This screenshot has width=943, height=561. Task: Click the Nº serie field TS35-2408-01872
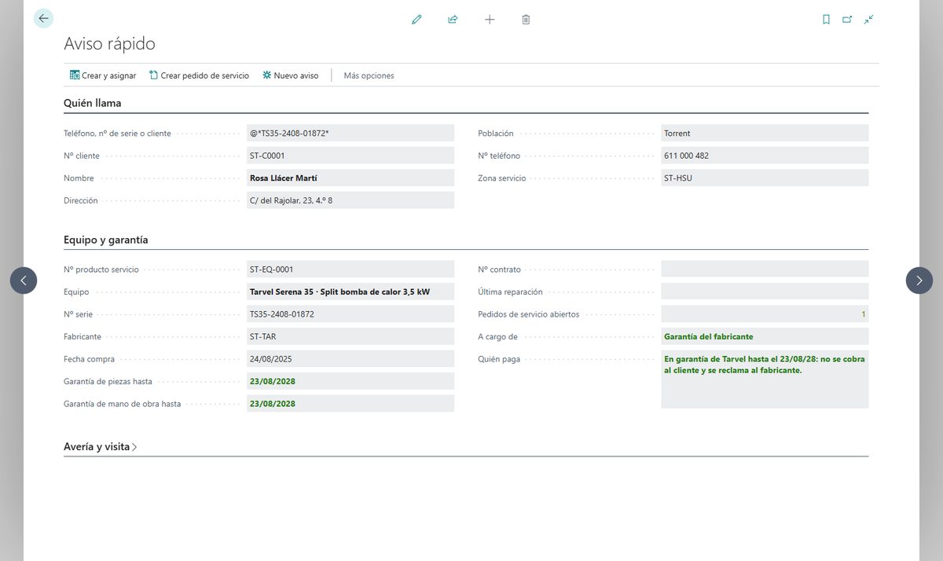(350, 314)
